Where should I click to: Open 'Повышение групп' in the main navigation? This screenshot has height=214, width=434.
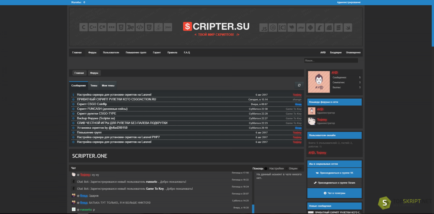pos(136,53)
